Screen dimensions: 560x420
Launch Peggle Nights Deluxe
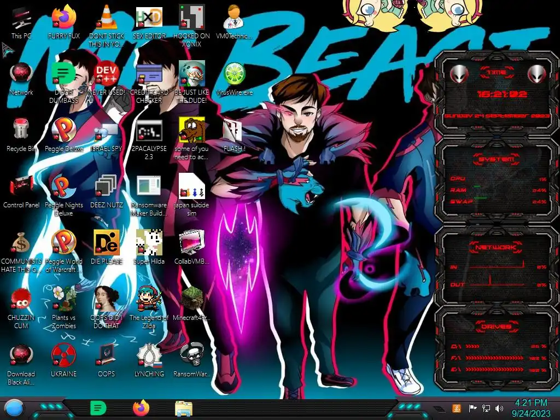[x=63, y=195]
